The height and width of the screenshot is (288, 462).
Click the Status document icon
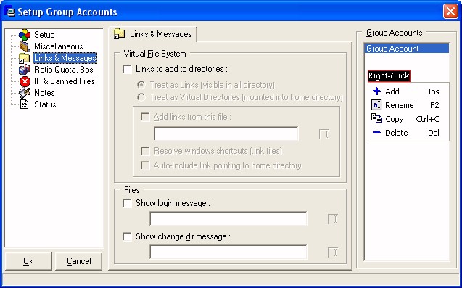tap(24, 104)
